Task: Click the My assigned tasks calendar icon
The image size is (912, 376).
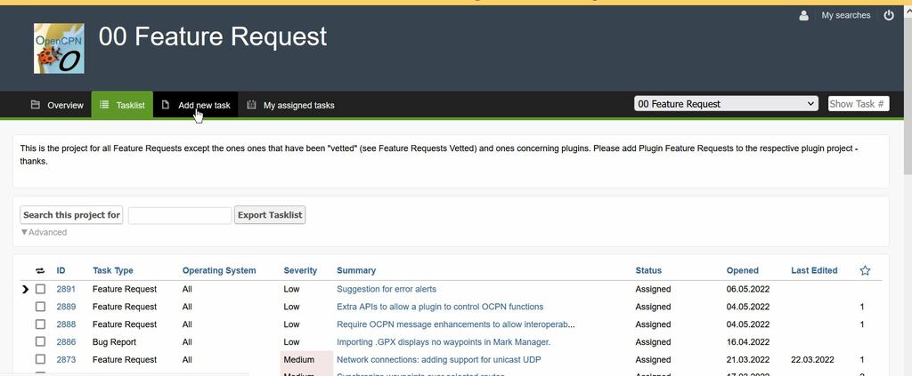Action: click(x=251, y=105)
